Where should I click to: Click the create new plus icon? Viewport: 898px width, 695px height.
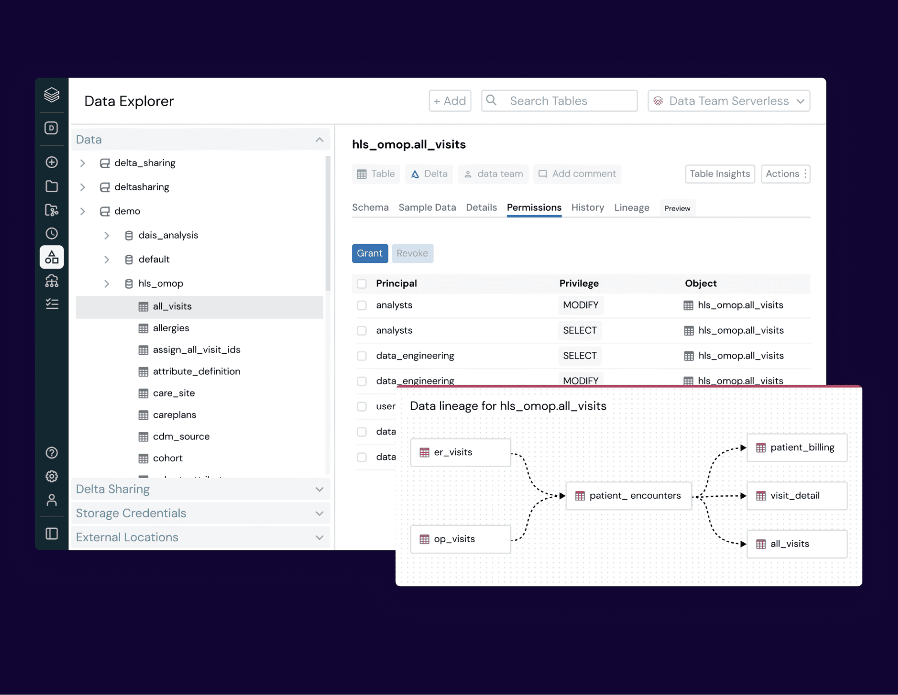tap(51, 162)
